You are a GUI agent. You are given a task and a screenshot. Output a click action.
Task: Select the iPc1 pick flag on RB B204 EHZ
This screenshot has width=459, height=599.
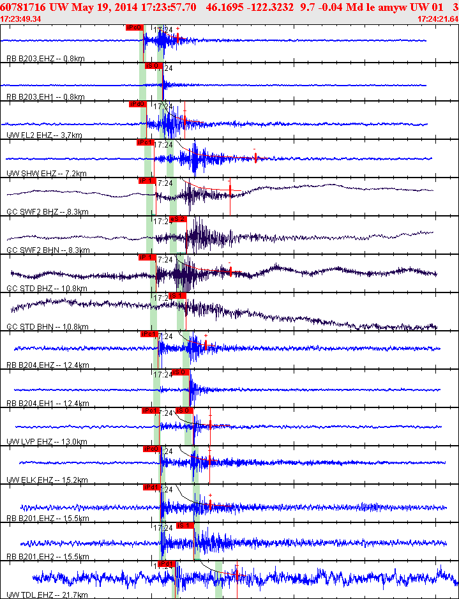[x=149, y=334]
